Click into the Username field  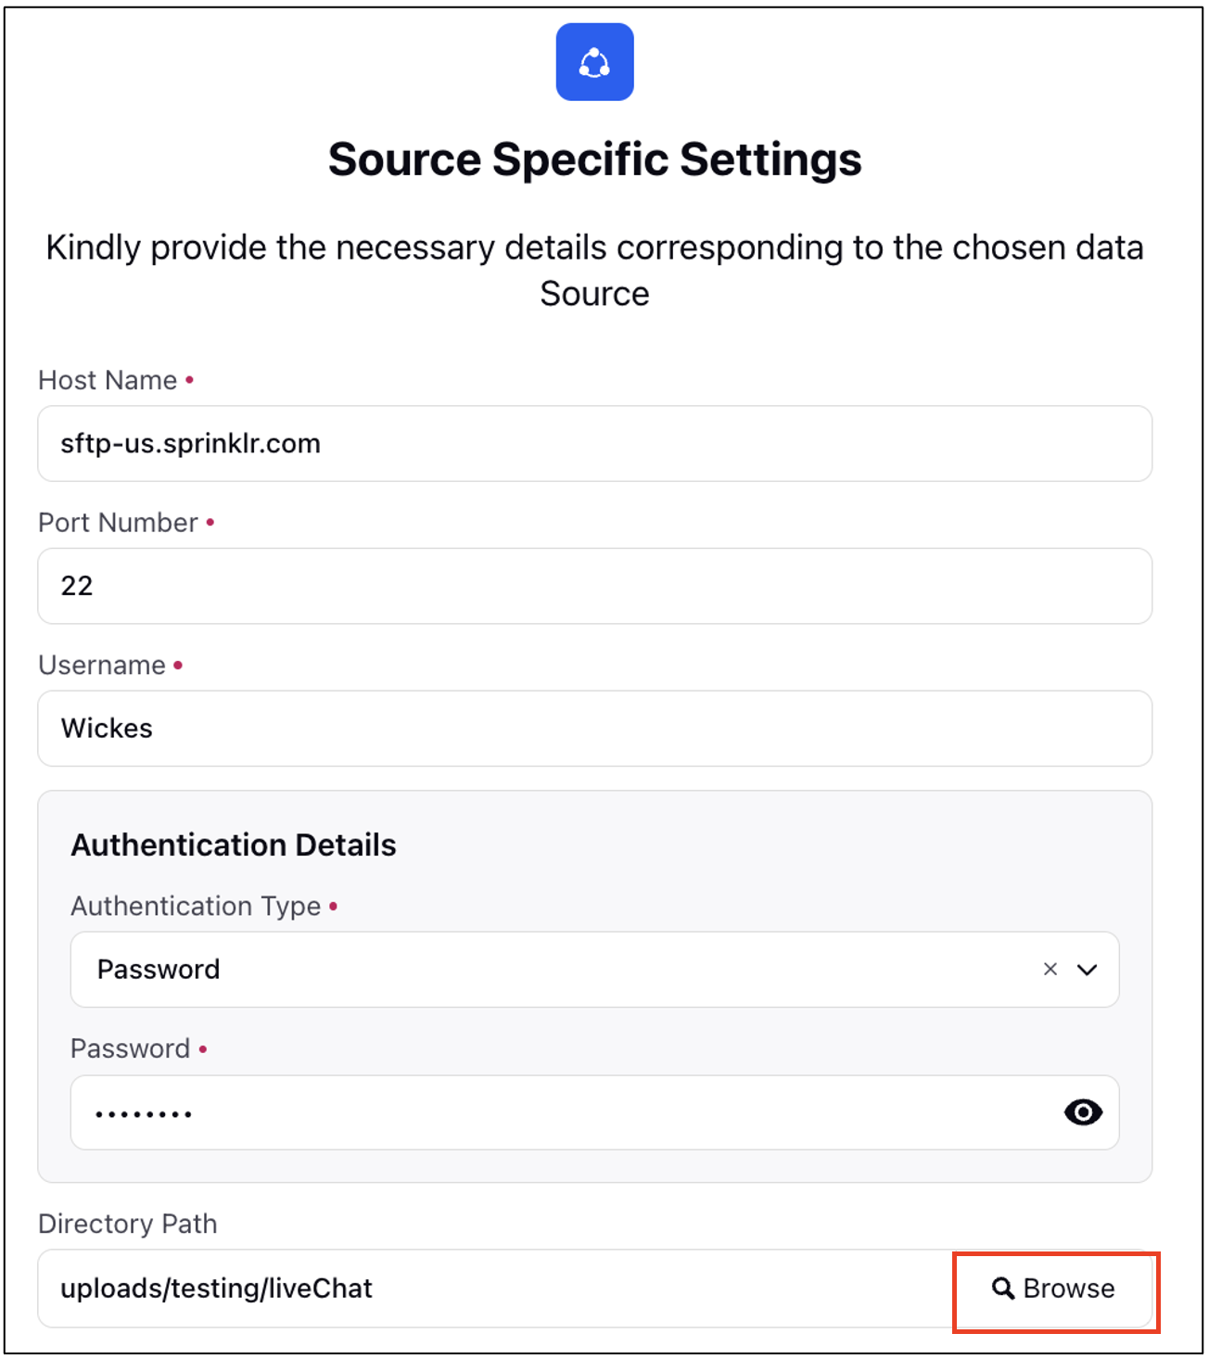coord(594,729)
